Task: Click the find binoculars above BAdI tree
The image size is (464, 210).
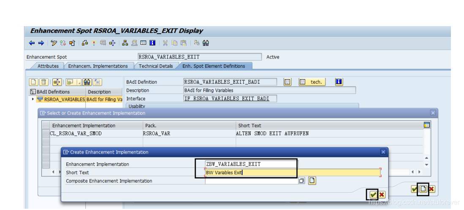Action: point(87,82)
